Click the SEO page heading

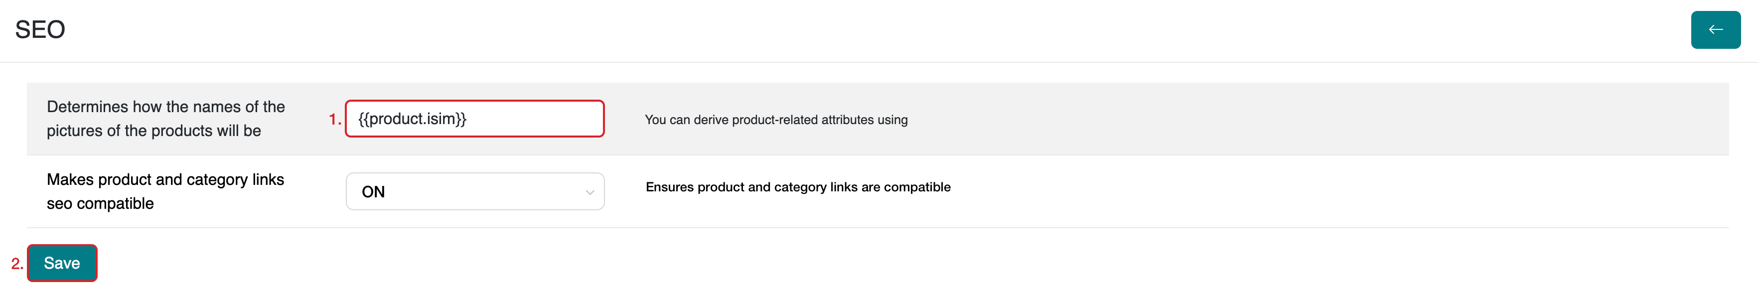tap(40, 29)
